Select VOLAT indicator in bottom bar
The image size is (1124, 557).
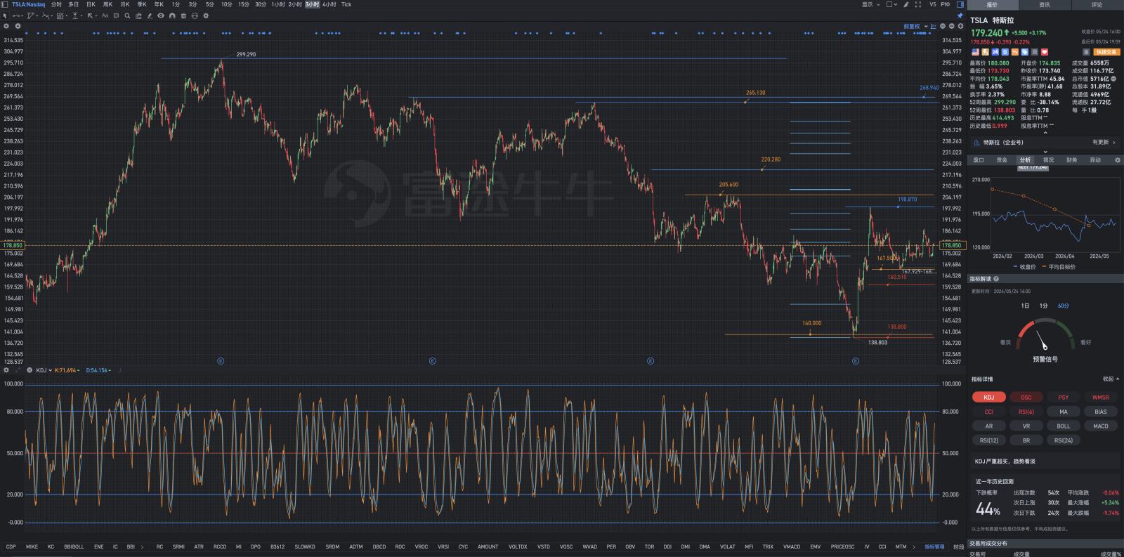point(728,546)
